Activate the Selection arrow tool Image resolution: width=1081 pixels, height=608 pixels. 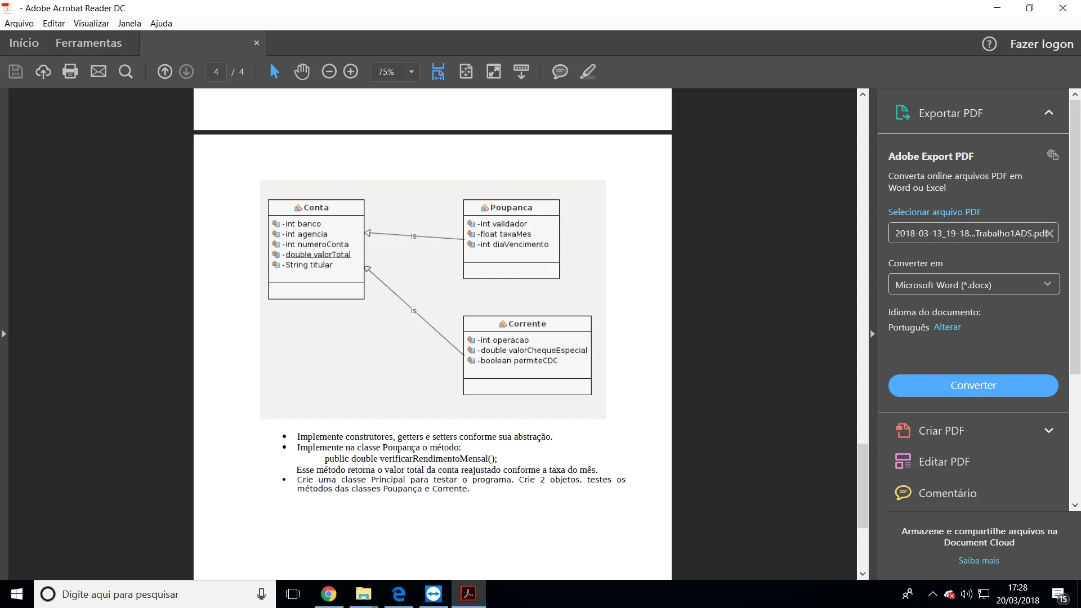point(274,71)
